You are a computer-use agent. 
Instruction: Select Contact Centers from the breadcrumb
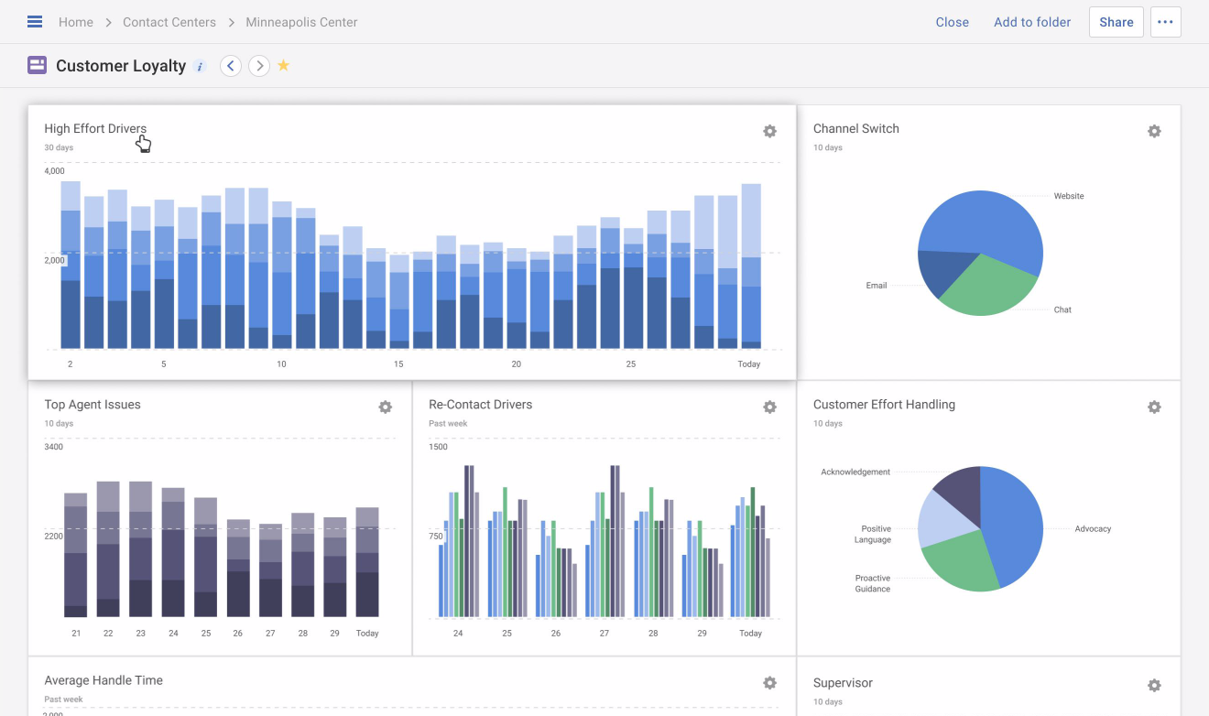point(169,22)
